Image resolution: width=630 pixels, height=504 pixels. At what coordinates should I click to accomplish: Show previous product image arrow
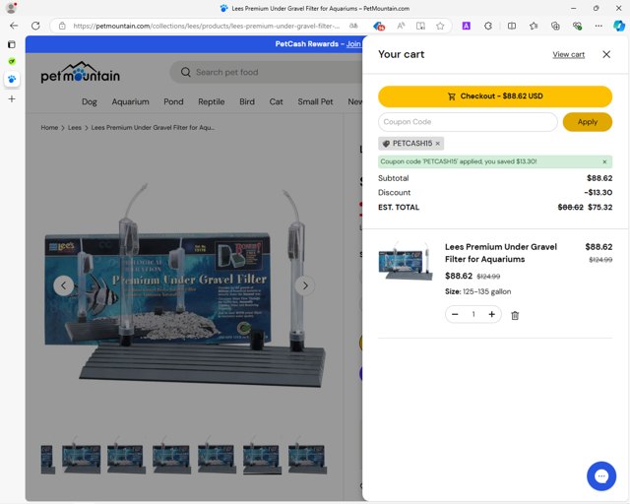pyautogui.click(x=63, y=285)
